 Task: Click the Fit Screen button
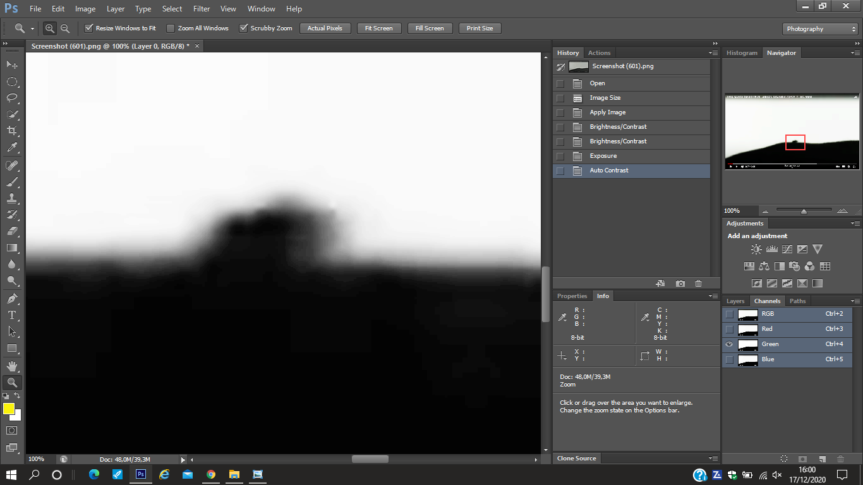[x=378, y=28]
